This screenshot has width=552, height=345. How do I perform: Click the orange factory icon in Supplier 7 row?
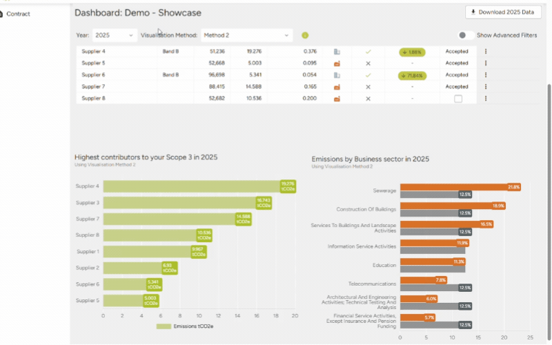[337, 87]
